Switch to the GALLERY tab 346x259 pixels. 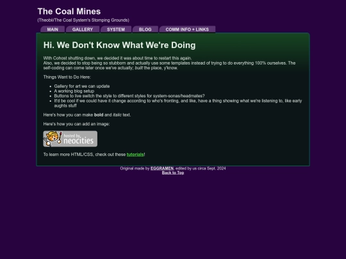[83, 29]
